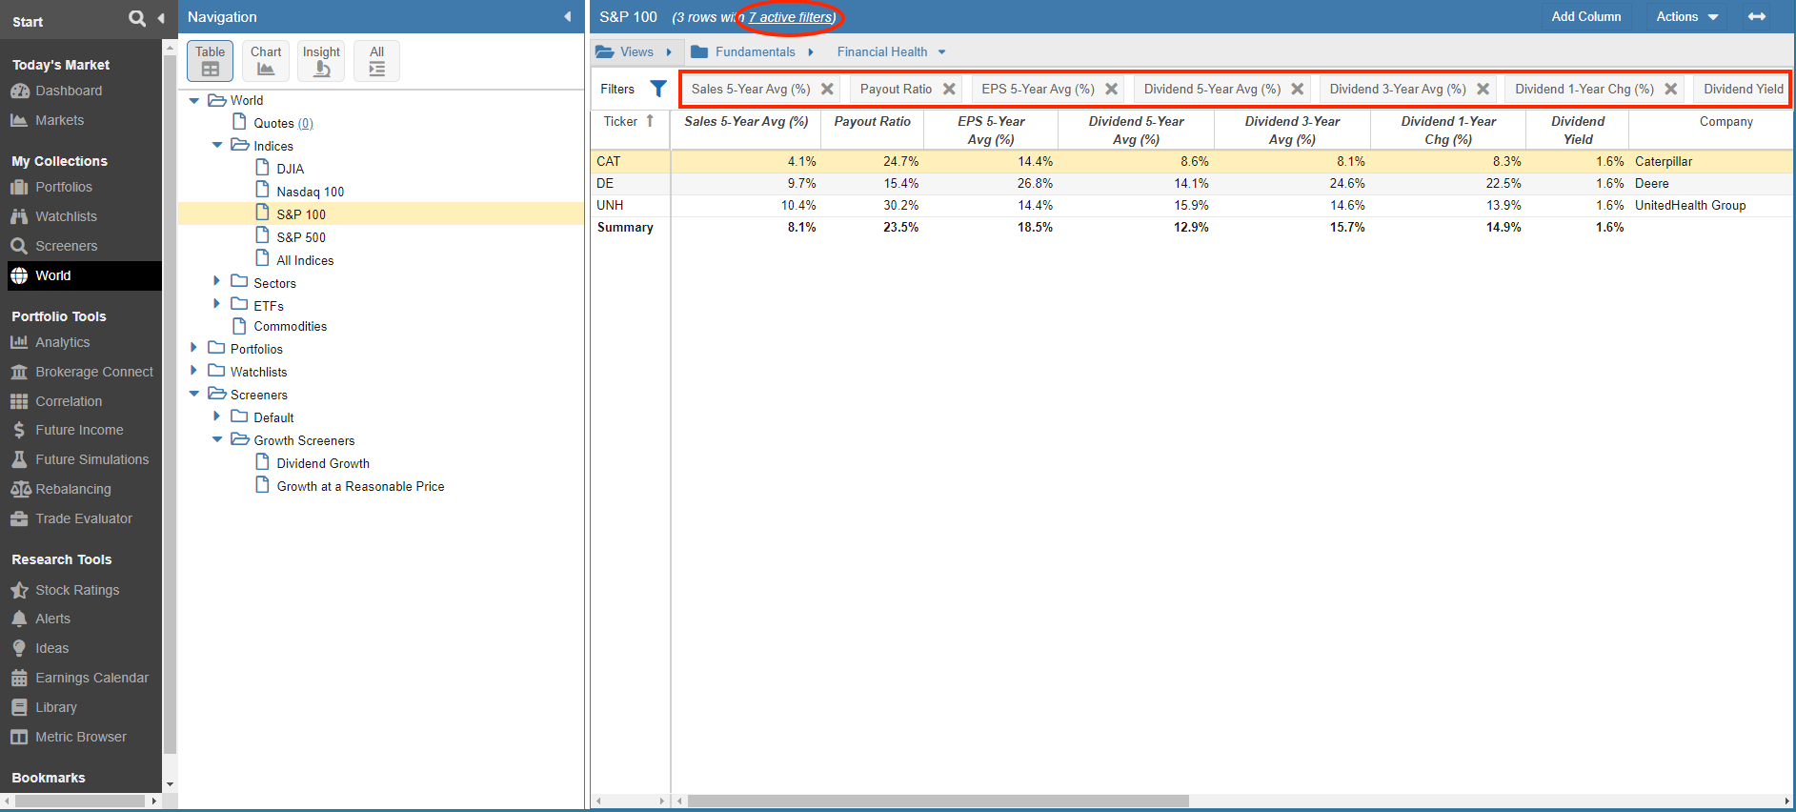Collapse the Start sidebar with arrow
The width and height of the screenshot is (1796, 812).
pyautogui.click(x=161, y=18)
